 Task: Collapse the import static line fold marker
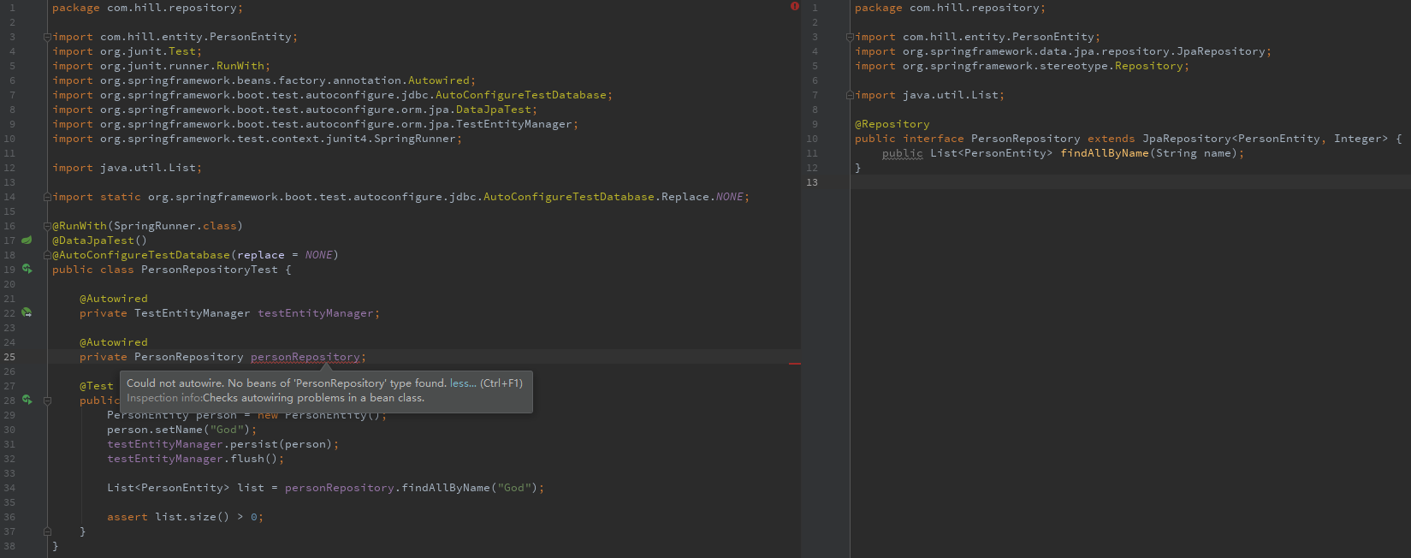tap(48, 197)
